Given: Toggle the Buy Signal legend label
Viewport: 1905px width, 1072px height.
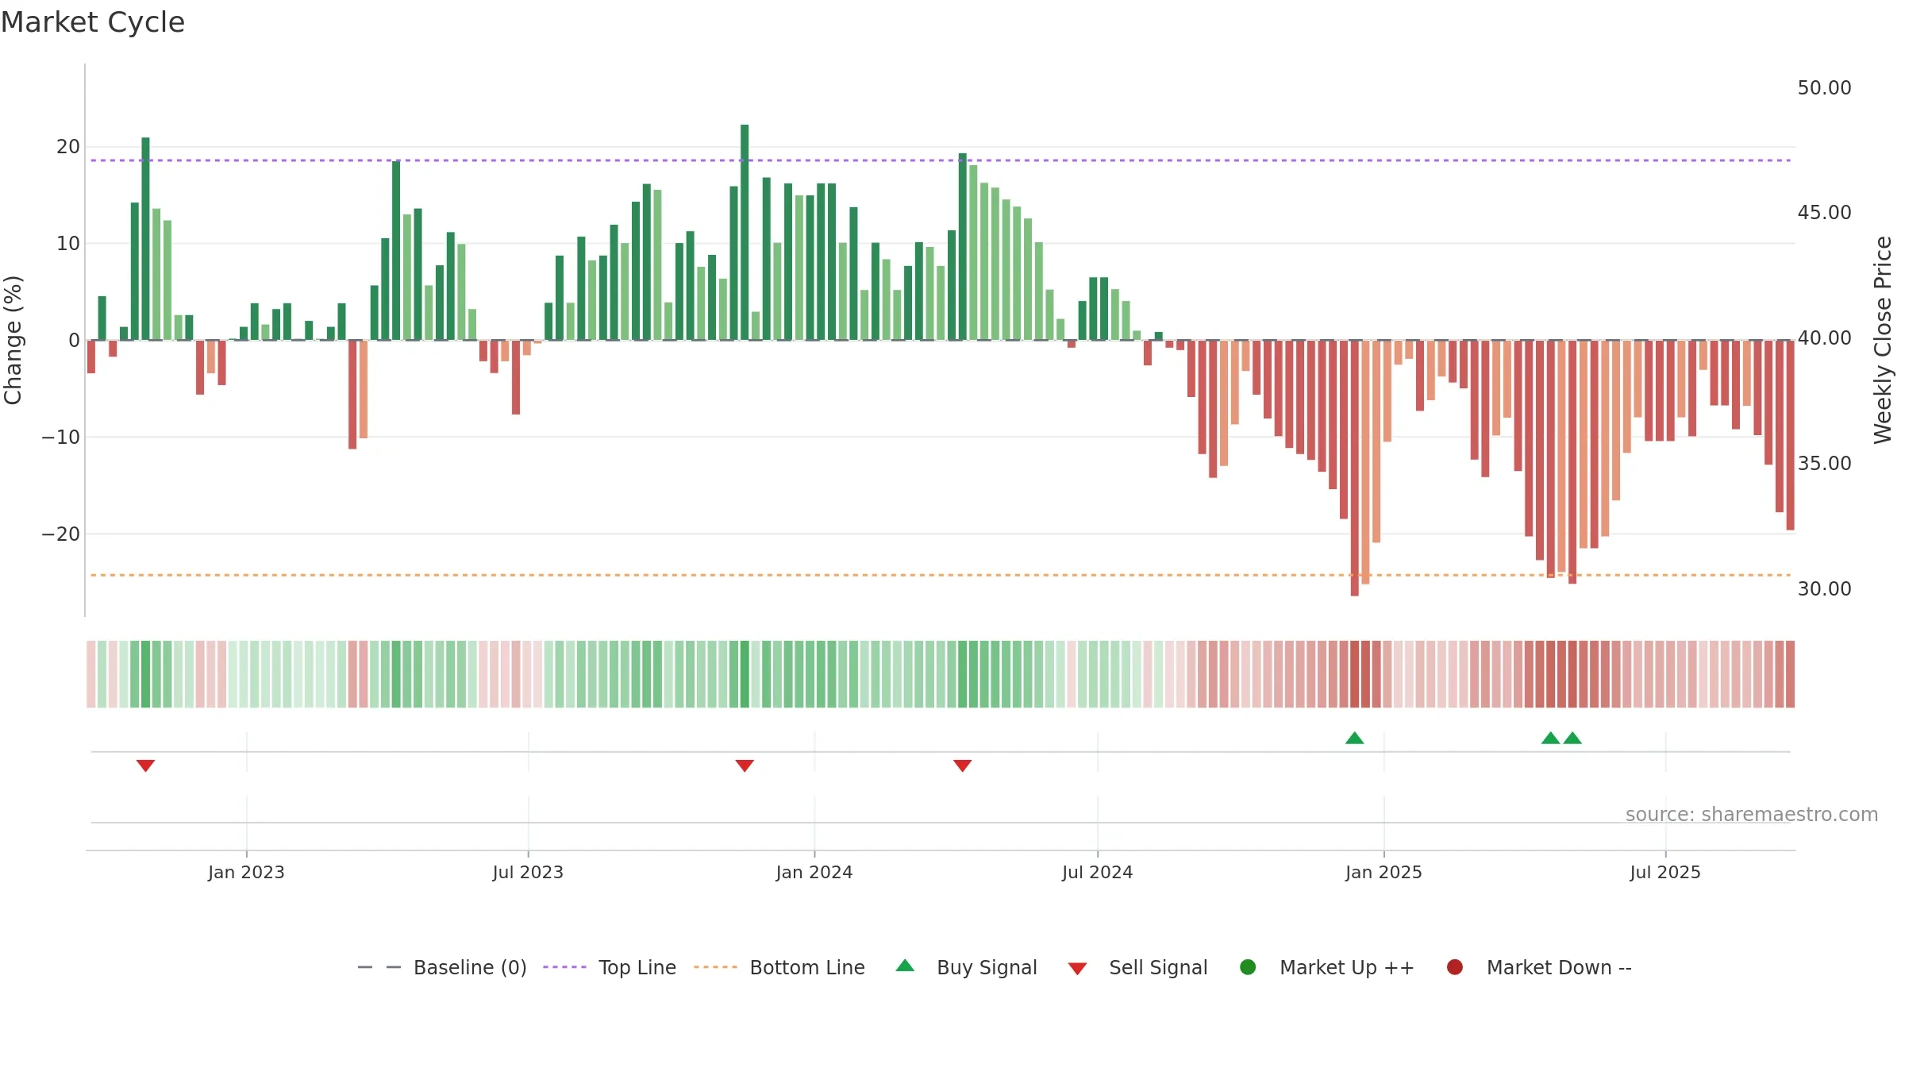Looking at the screenshot, I should [987, 967].
